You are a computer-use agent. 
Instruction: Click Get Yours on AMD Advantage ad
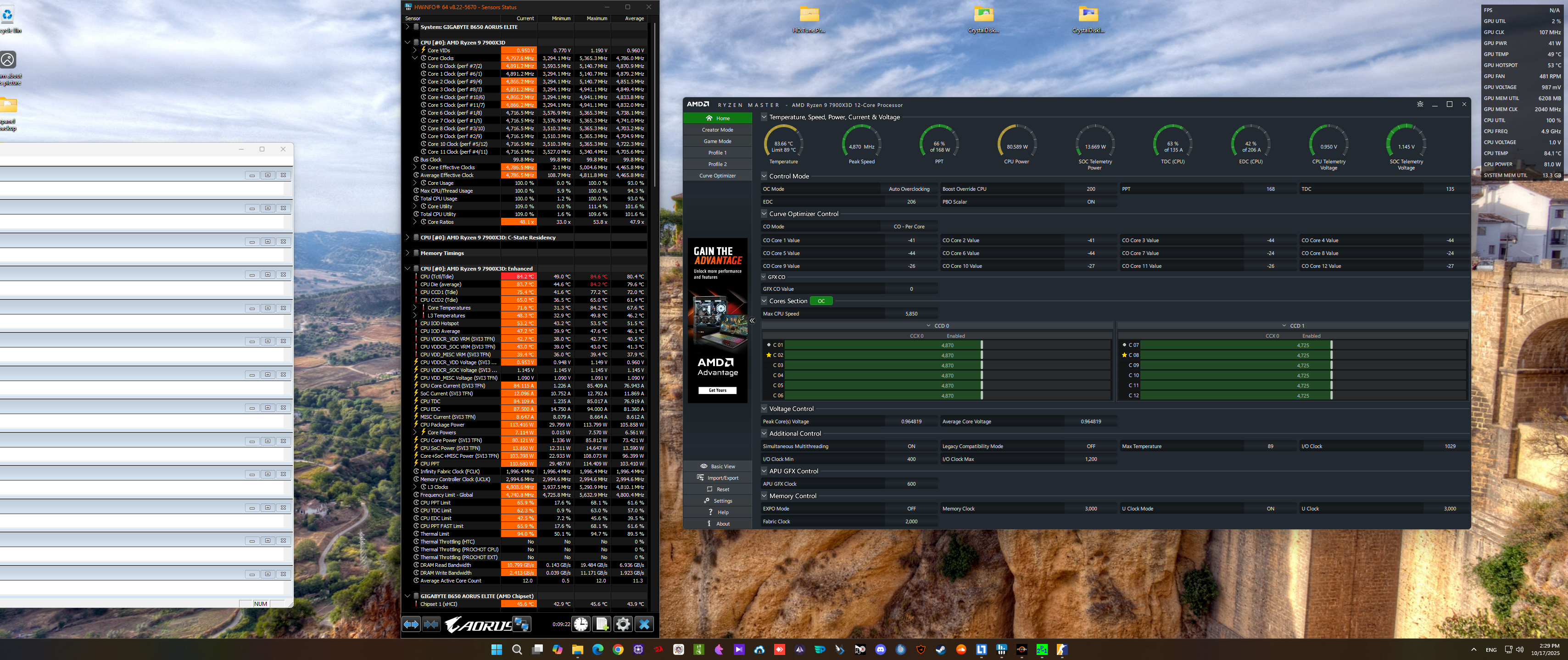point(718,390)
